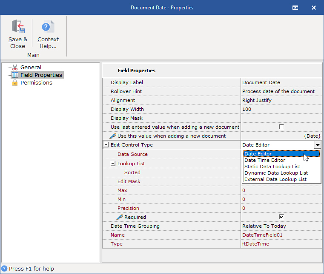Select the Alignment row label
Image resolution: width=324 pixels, height=274 pixels.
(x=123, y=100)
